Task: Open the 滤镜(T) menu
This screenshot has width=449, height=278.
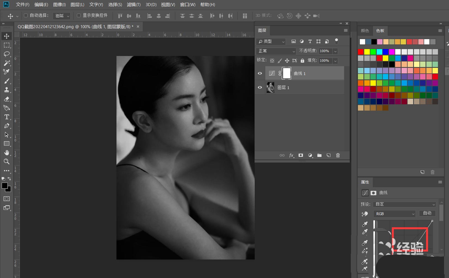Action: pyautogui.click(x=134, y=5)
